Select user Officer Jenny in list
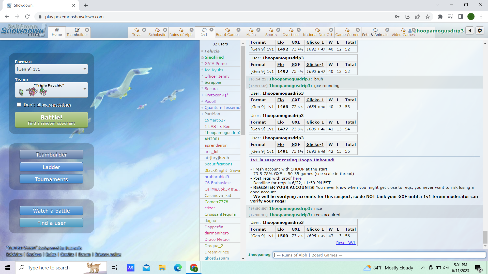 217,76
